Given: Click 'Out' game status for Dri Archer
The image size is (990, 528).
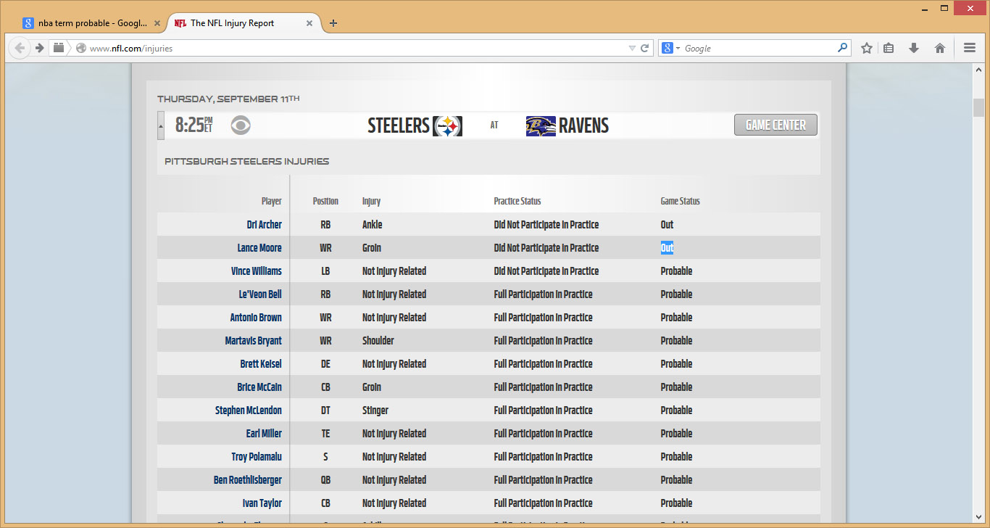Looking at the screenshot, I should point(667,225).
